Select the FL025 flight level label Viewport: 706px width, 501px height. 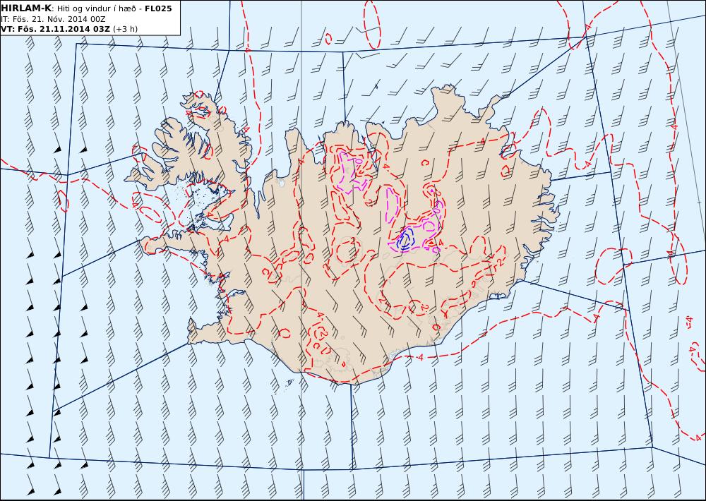tap(158, 8)
